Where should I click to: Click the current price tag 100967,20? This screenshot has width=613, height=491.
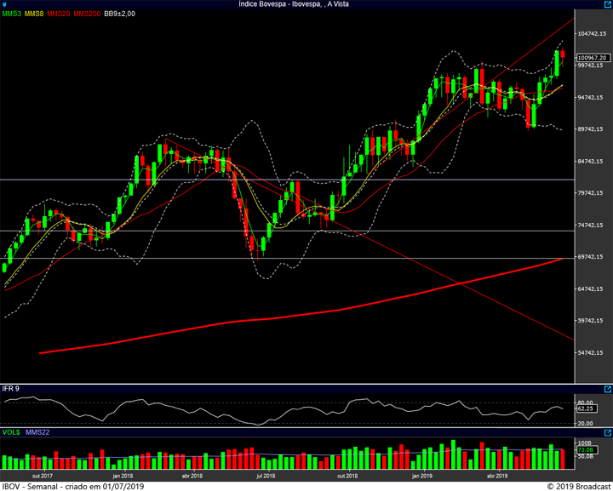tap(592, 58)
